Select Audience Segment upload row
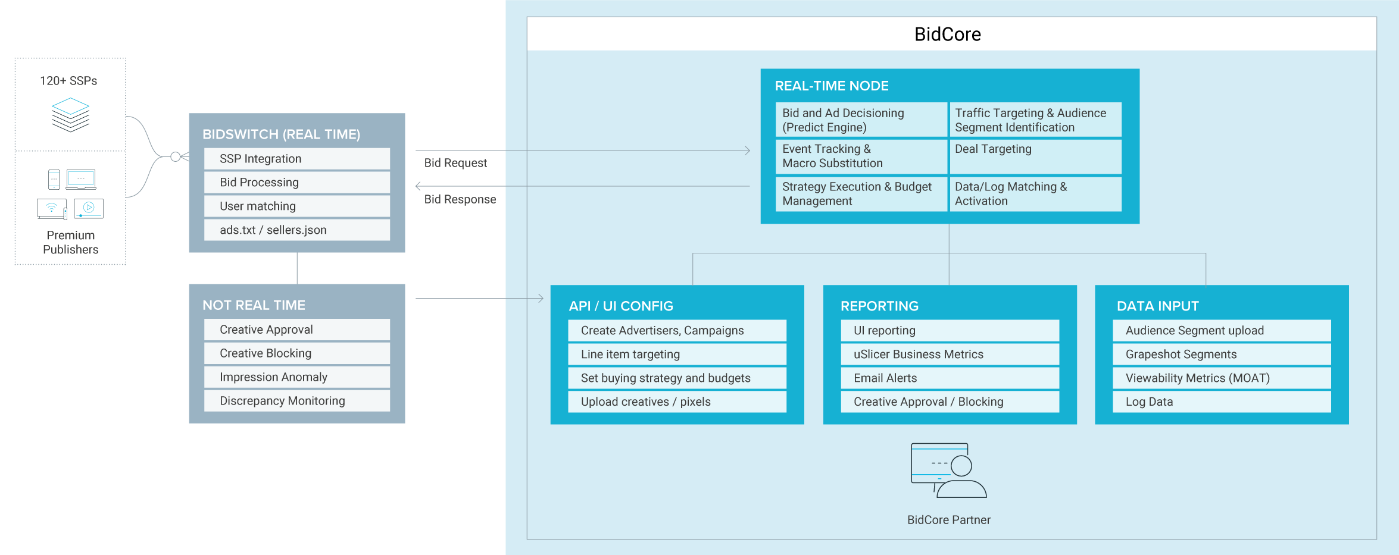Screen dimensions: 1399x555 [x=1222, y=331]
